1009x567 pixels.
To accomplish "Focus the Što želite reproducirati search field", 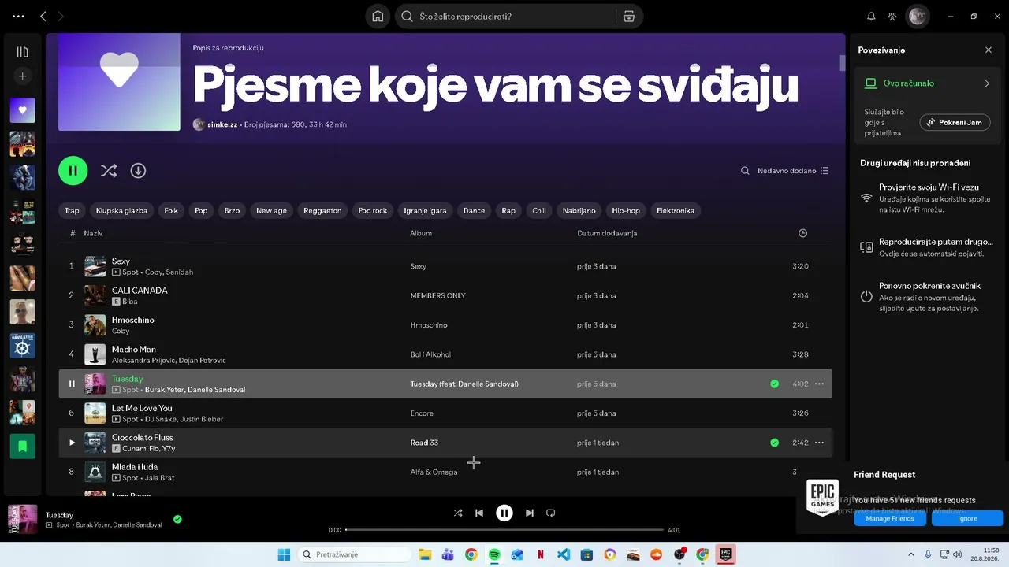I will pyautogui.click(x=504, y=17).
